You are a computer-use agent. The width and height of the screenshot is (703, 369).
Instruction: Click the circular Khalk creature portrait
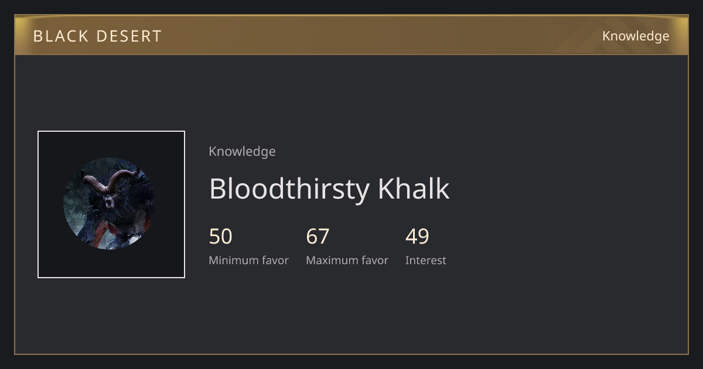click(x=109, y=204)
